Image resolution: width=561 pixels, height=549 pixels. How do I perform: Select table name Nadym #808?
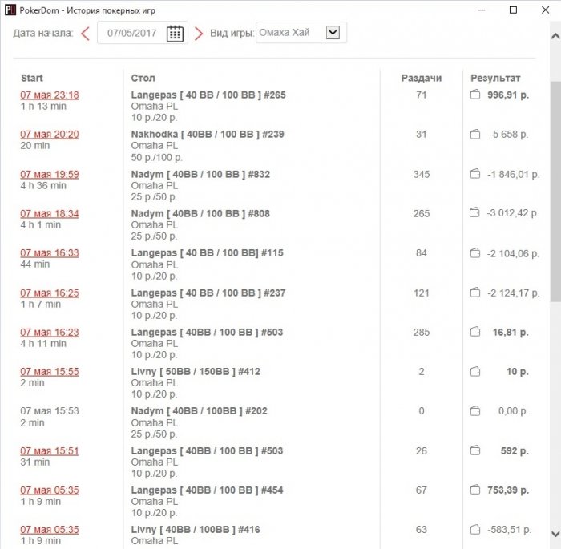click(200, 214)
